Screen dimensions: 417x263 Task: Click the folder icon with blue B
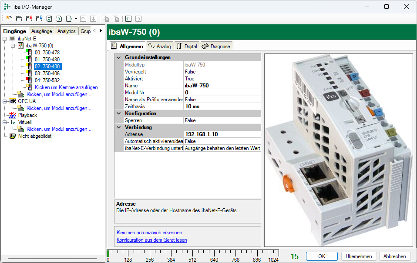point(39,19)
